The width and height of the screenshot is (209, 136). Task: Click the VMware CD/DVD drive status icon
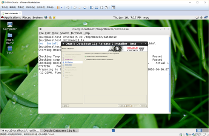(184, 134)
